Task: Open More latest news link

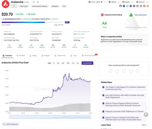Action: coord(145,125)
